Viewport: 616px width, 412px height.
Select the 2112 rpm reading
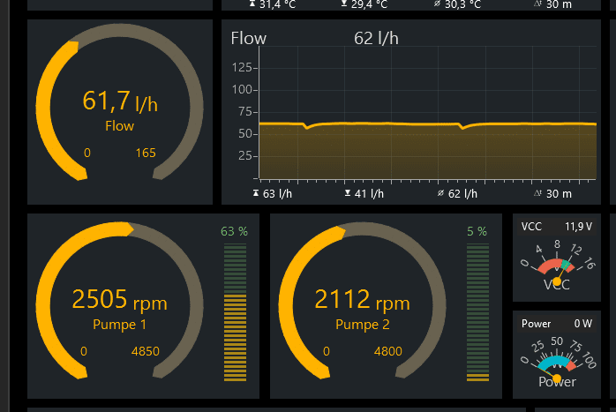[x=362, y=300]
